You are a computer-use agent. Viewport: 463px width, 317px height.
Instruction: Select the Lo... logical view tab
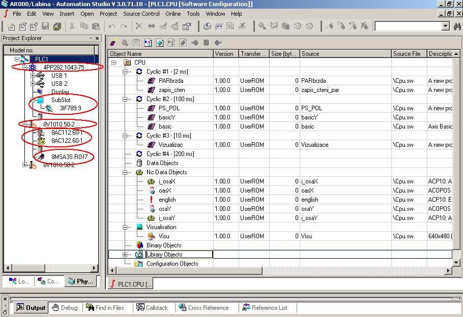[19, 281]
